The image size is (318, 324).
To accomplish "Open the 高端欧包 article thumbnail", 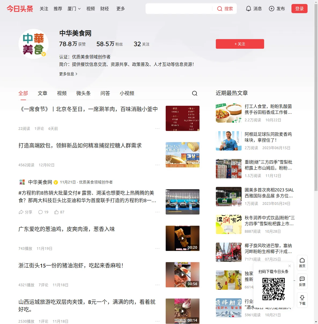I will [x=183, y=155].
